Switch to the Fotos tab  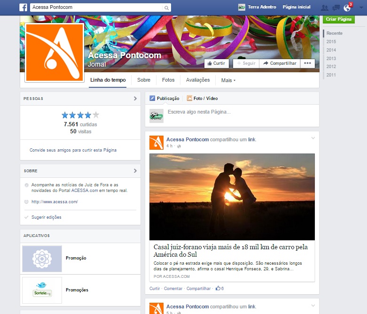168,80
